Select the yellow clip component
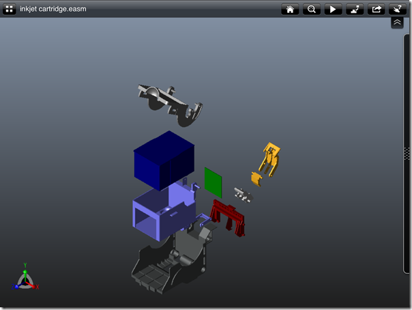This screenshot has height=310, width=412. pyautogui.click(x=270, y=159)
